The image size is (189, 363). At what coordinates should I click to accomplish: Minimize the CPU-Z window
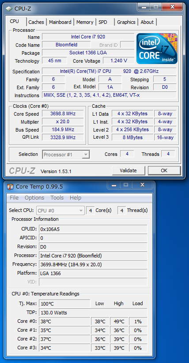pos(144,7)
